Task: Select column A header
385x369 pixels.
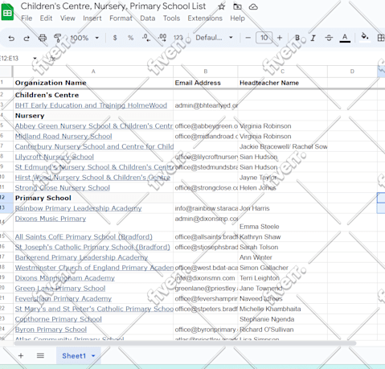Action: point(93,72)
